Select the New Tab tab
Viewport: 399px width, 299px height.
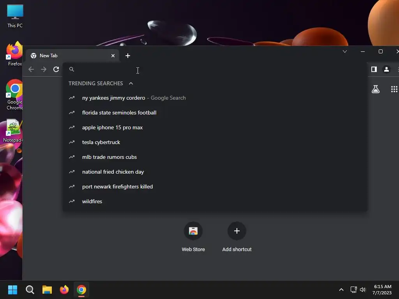coord(72,56)
